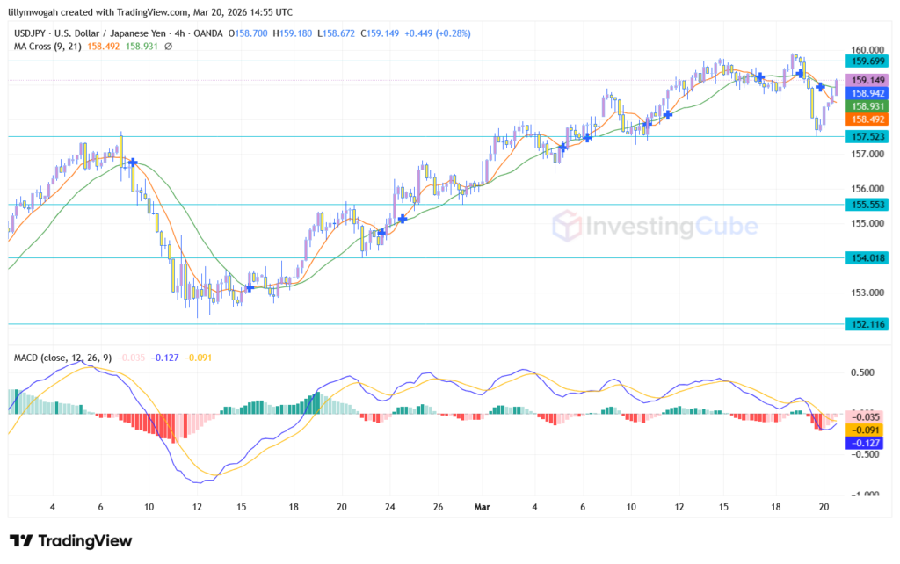Select the orange MACD signal label -0.091
The height and width of the screenshot is (564, 900).
click(x=866, y=430)
